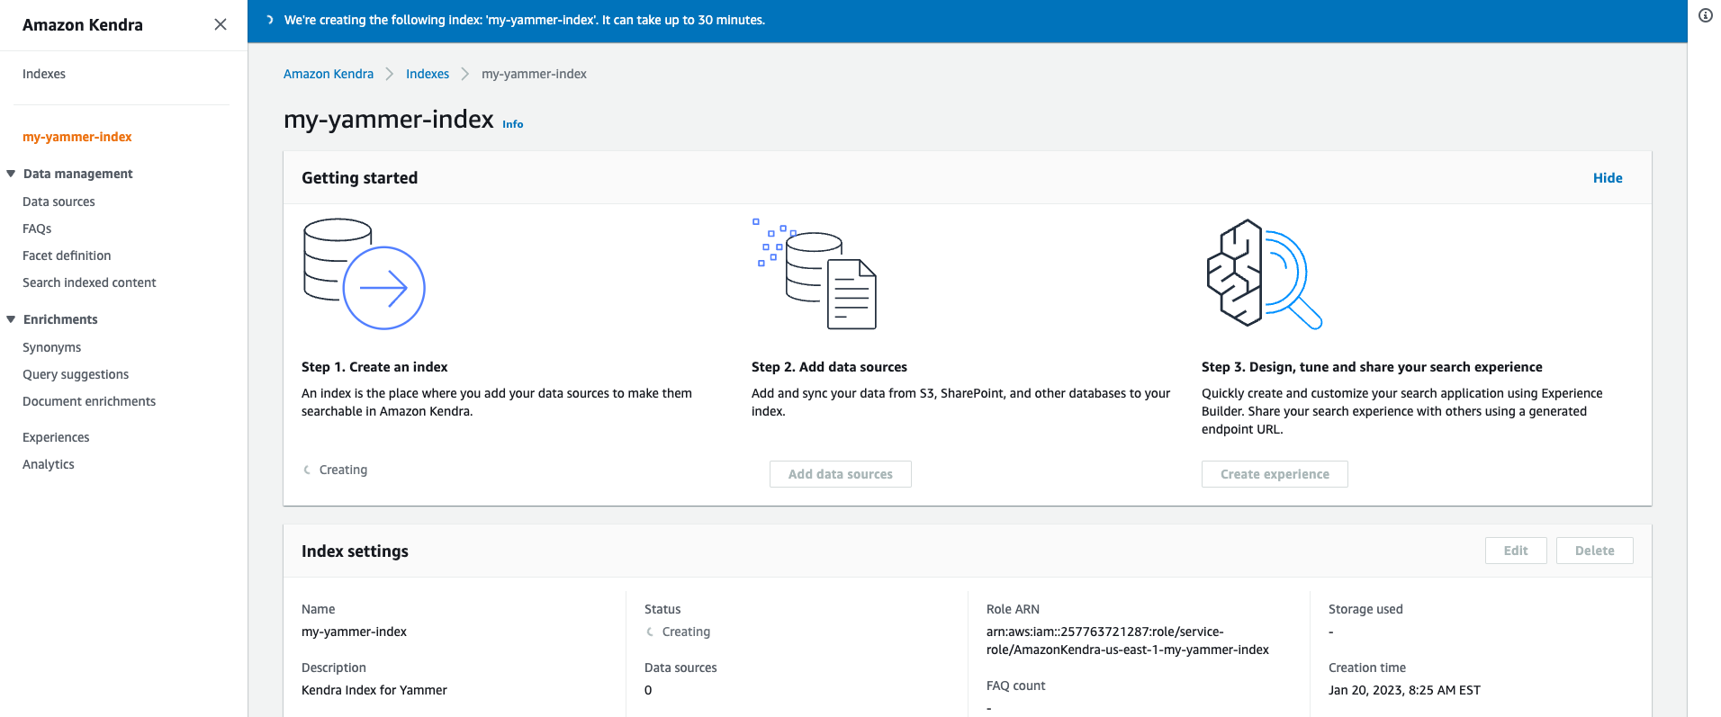Open Search indexed content
This screenshot has width=1721, height=717.
[x=89, y=282]
